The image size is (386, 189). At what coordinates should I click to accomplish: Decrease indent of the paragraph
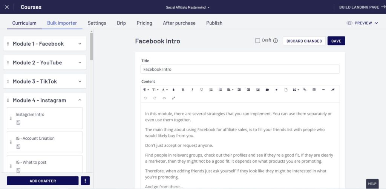pos(239,90)
